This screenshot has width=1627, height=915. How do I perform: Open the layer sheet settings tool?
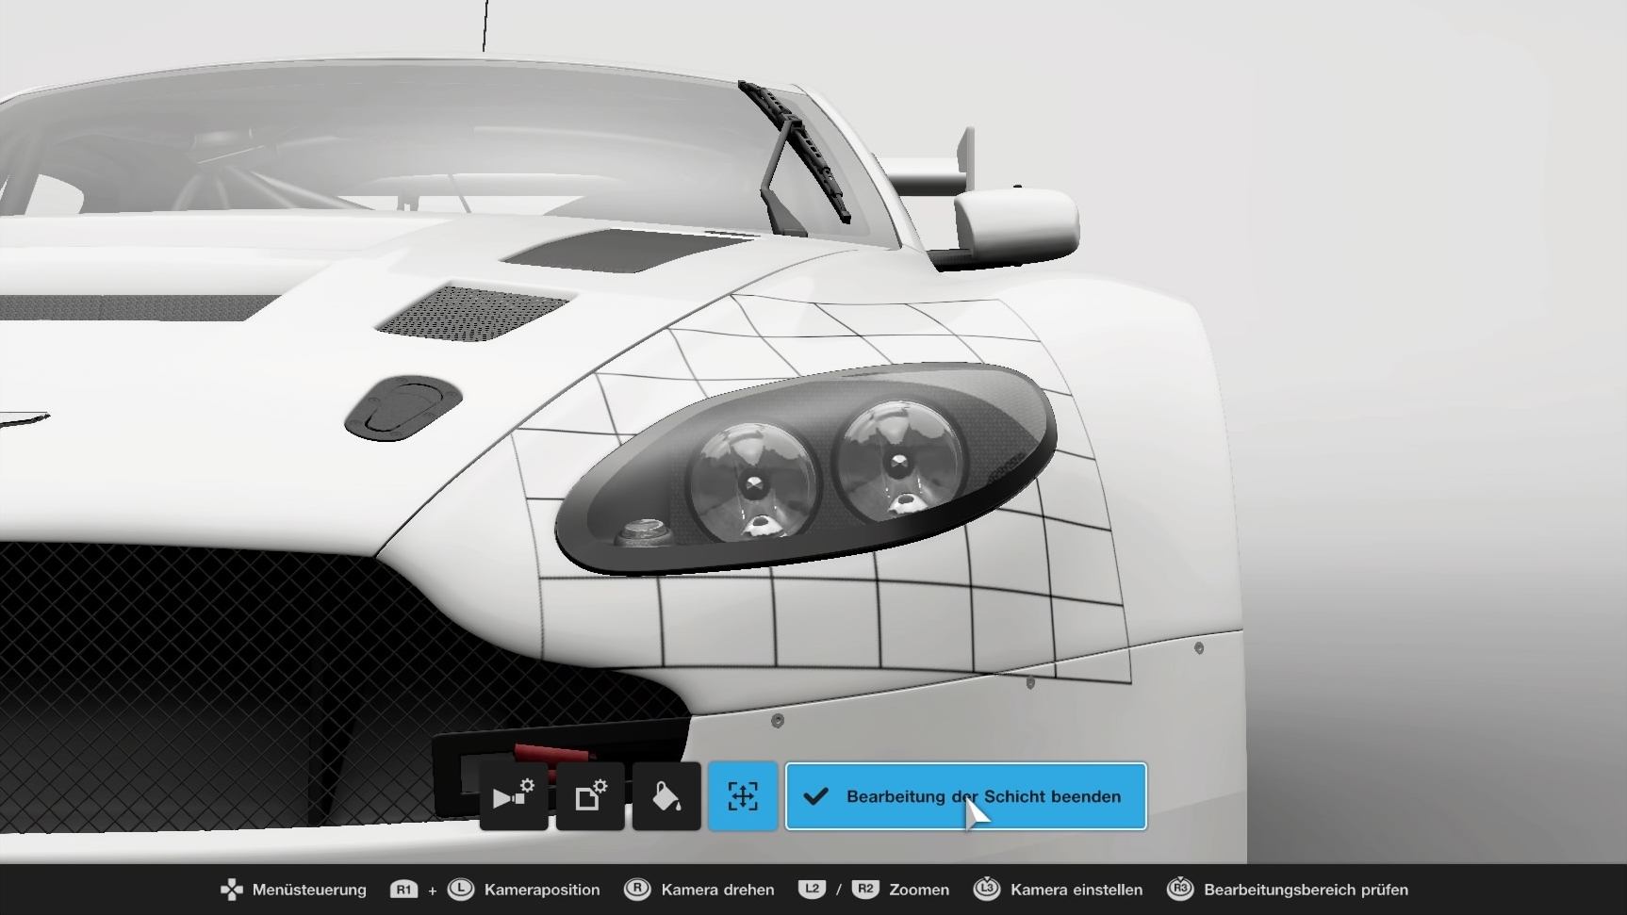589,796
